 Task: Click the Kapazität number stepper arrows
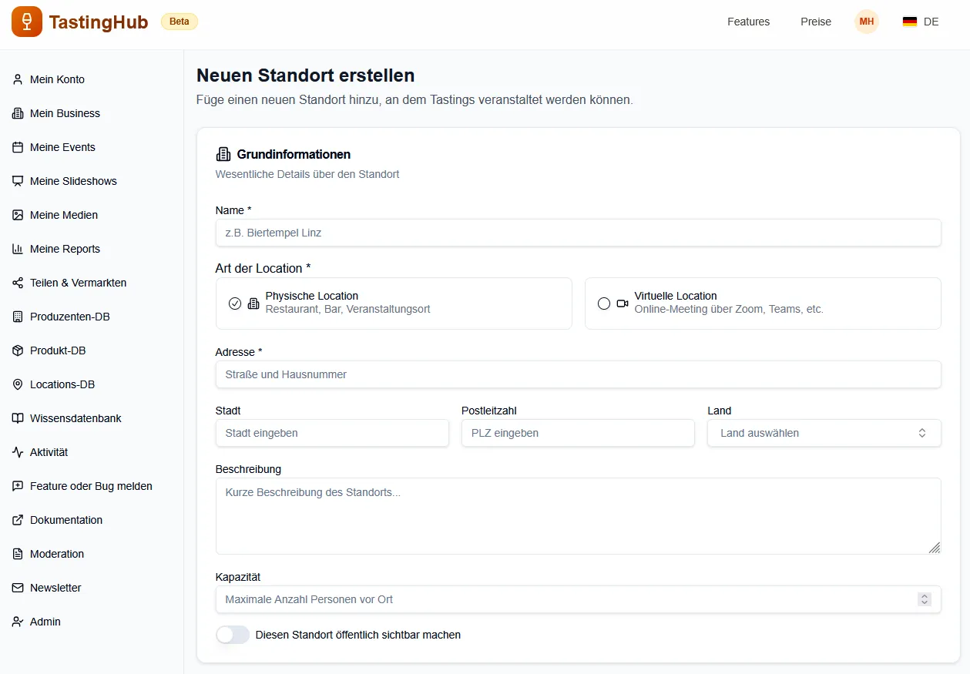[x=925, y=599]
